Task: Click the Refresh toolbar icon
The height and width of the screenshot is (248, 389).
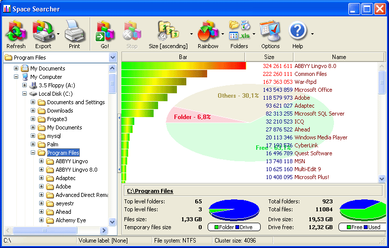Action: click(16, 31)
